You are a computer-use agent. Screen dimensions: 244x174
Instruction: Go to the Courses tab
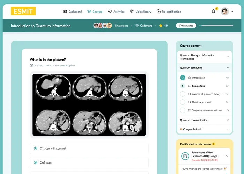tap(95, 12)
